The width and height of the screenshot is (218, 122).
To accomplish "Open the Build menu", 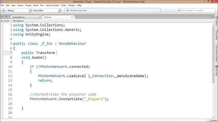I will (36, 5).
